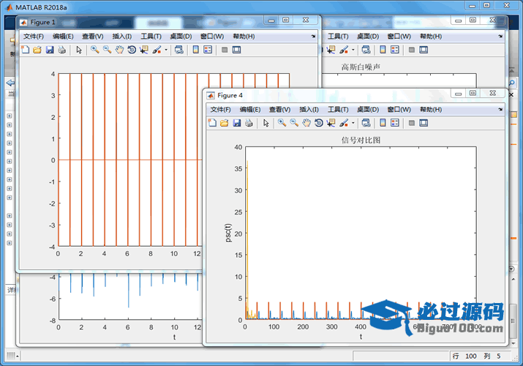The height and width of the screenshot is (366, 523).
Task: Click 高斯白噪声 title in background figure
Action: tap(361, 67)
